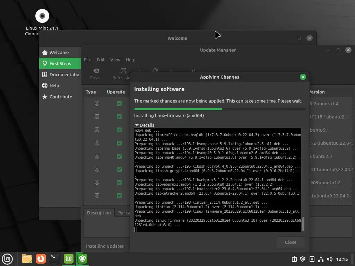Click the Help lifebuoy icon in the sidebar

coord(45,86)
